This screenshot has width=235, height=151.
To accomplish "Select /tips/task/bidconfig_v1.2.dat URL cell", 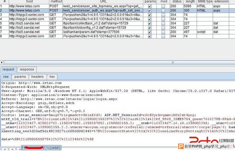I will (103, 28).
